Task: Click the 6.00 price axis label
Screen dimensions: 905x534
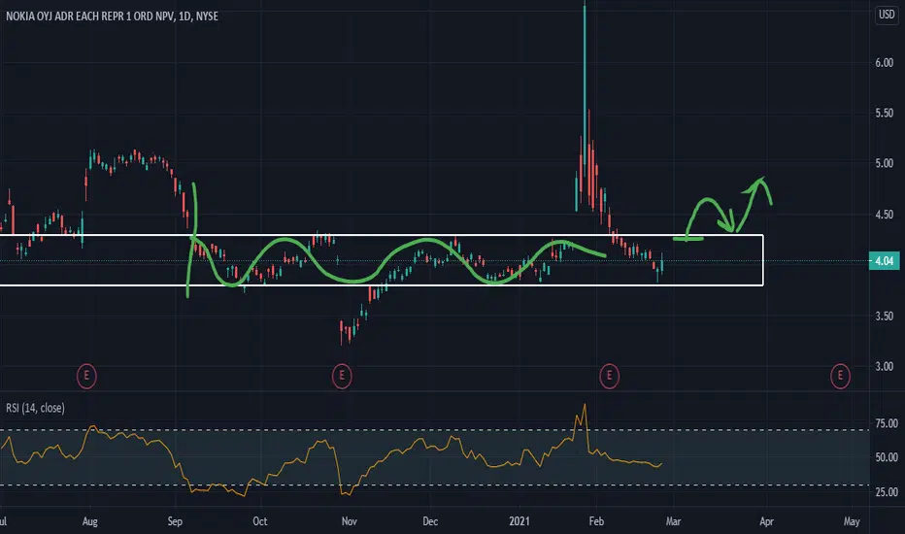Action: point(885,63)
